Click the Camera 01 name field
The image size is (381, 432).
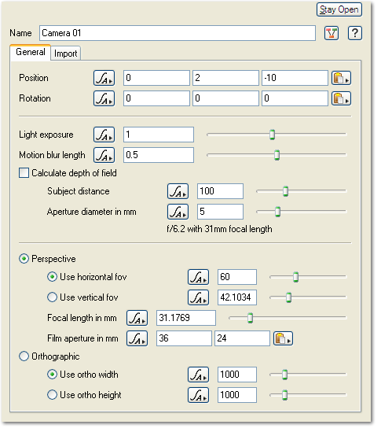178,33
